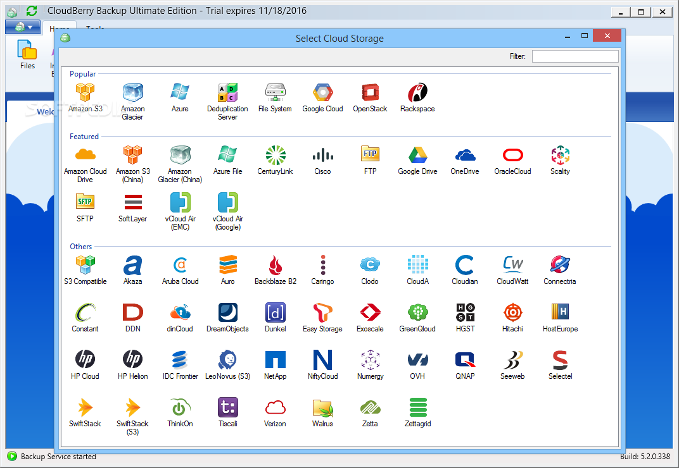Pick HP Helion storage

[x=133, y=366]
